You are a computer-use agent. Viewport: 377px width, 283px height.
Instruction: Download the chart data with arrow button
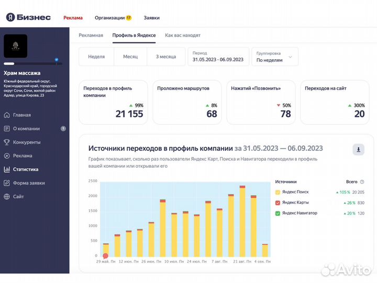(358, 149)
